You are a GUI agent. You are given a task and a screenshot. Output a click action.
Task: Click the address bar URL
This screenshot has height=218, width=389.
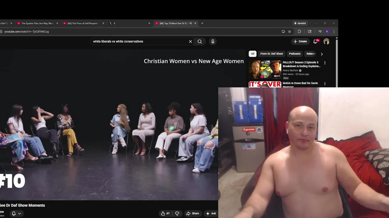pos(26,31)
